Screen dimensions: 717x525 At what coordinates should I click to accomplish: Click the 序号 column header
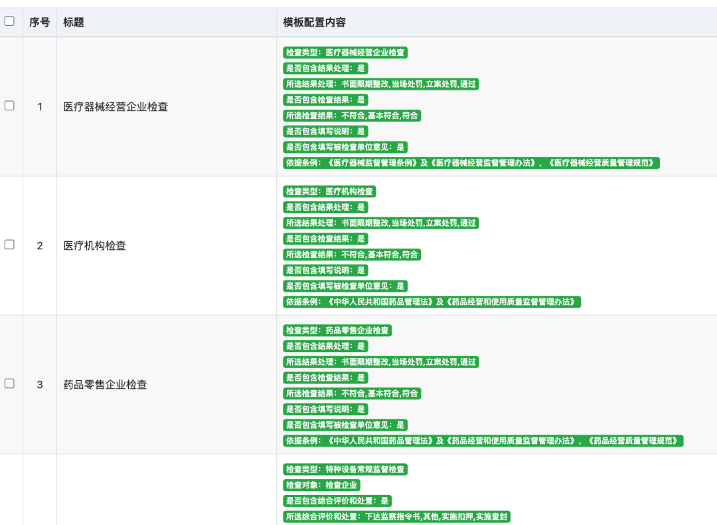(39, 22)
